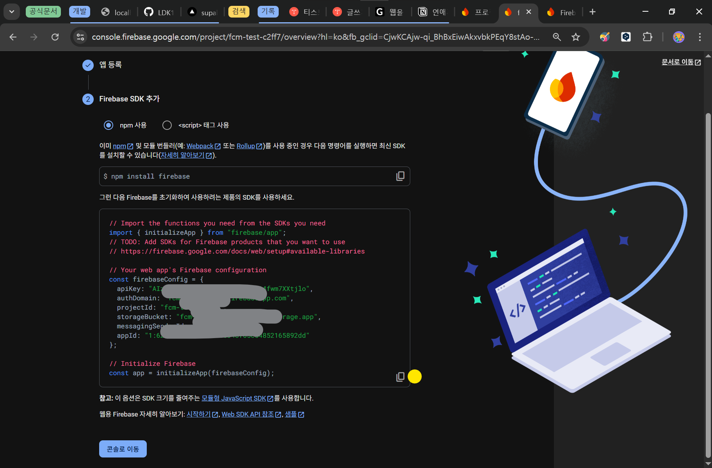Open the Chrome profile avatar
The height and width of the screenshot is (468, 712).
pos(679,37)
